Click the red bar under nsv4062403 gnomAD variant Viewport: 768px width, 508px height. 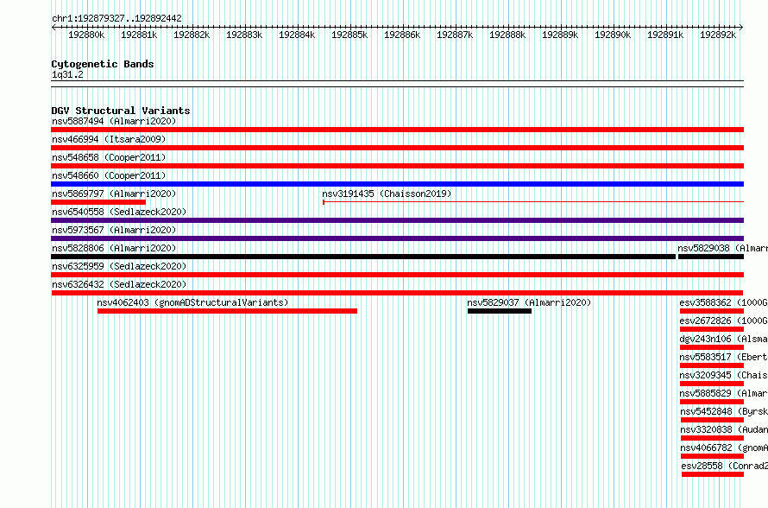click(x=227, y=311)
